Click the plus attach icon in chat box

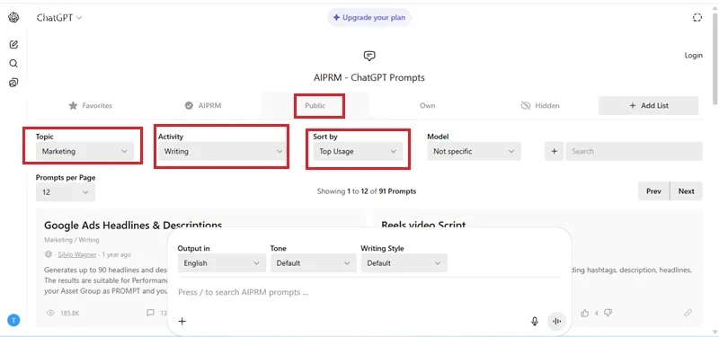click(x=182, y=321)
